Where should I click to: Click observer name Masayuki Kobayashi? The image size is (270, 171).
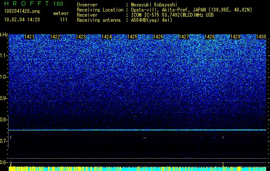(x=154, y=5)
